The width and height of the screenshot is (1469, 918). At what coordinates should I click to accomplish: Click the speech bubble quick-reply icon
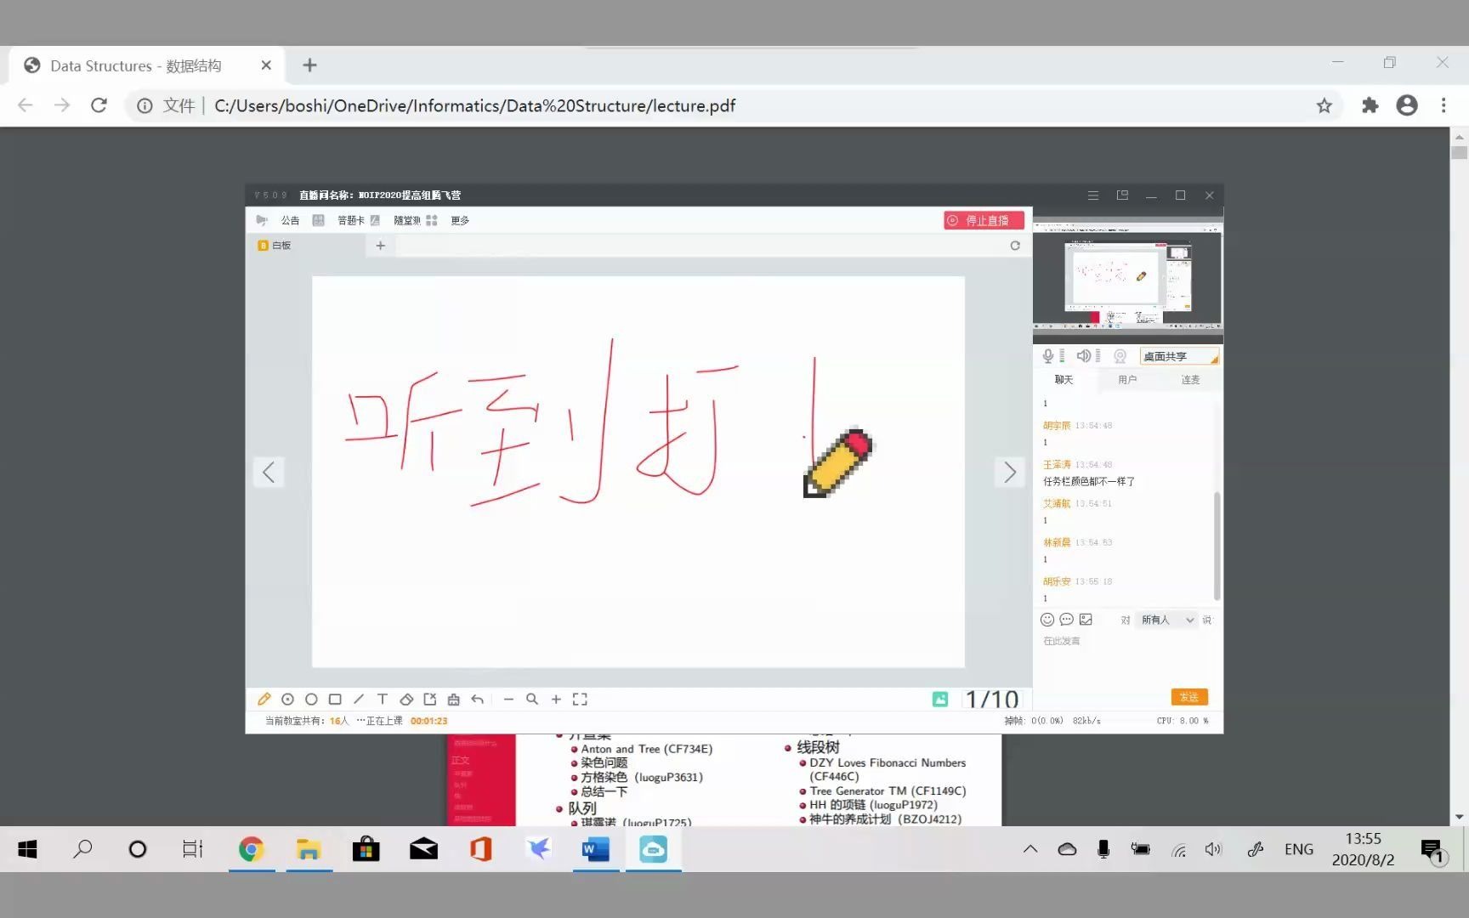click(1066, 620)
